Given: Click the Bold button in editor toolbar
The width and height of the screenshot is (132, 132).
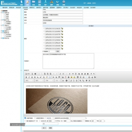Looking at the screenshot, I should pyautogui.click(x=26, y=77).
